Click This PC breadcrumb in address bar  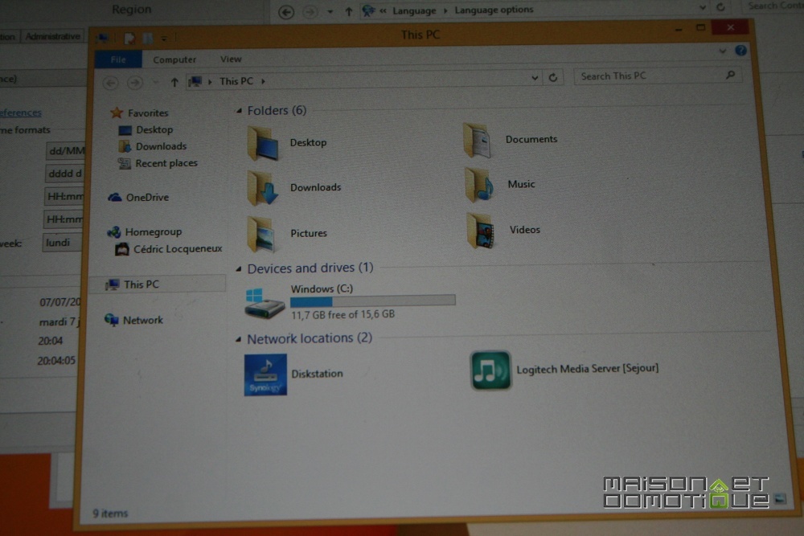point(236,81)
